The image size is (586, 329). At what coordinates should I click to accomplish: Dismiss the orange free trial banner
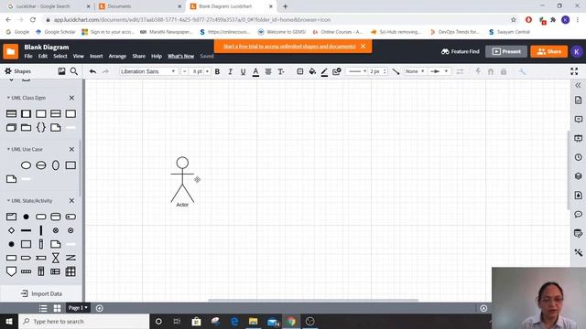coord(364,47)
